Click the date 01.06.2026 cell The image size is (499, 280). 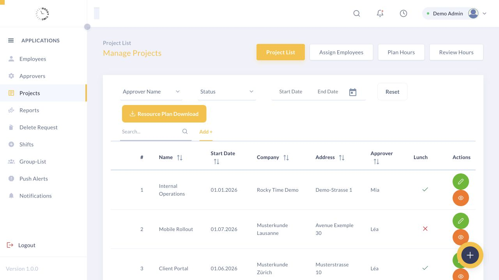pyautogui.click(x=224, y=268)
